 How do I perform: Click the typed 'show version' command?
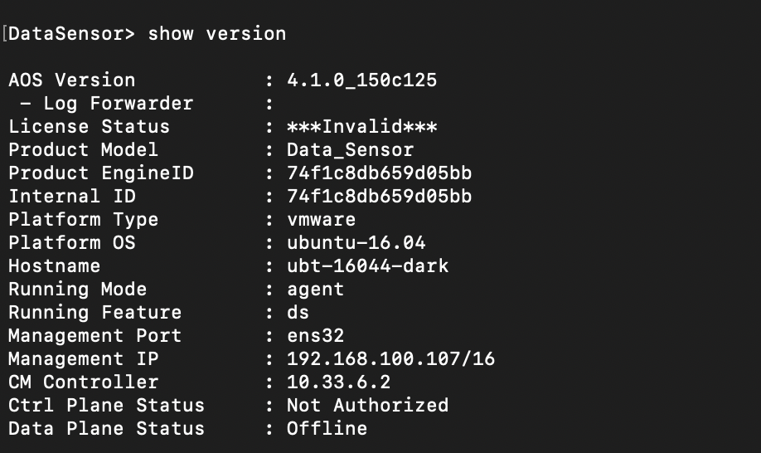(216, 34)
